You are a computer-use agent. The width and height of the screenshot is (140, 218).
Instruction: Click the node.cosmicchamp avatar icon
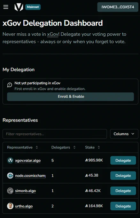[10, 175]
